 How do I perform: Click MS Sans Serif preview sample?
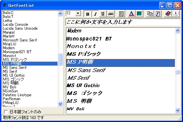pos(86,70)
